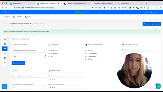Uncheck the Мобильные devices checkbox
The width and height of the screenshot is (163, 92).
click(x=49, y=51)
